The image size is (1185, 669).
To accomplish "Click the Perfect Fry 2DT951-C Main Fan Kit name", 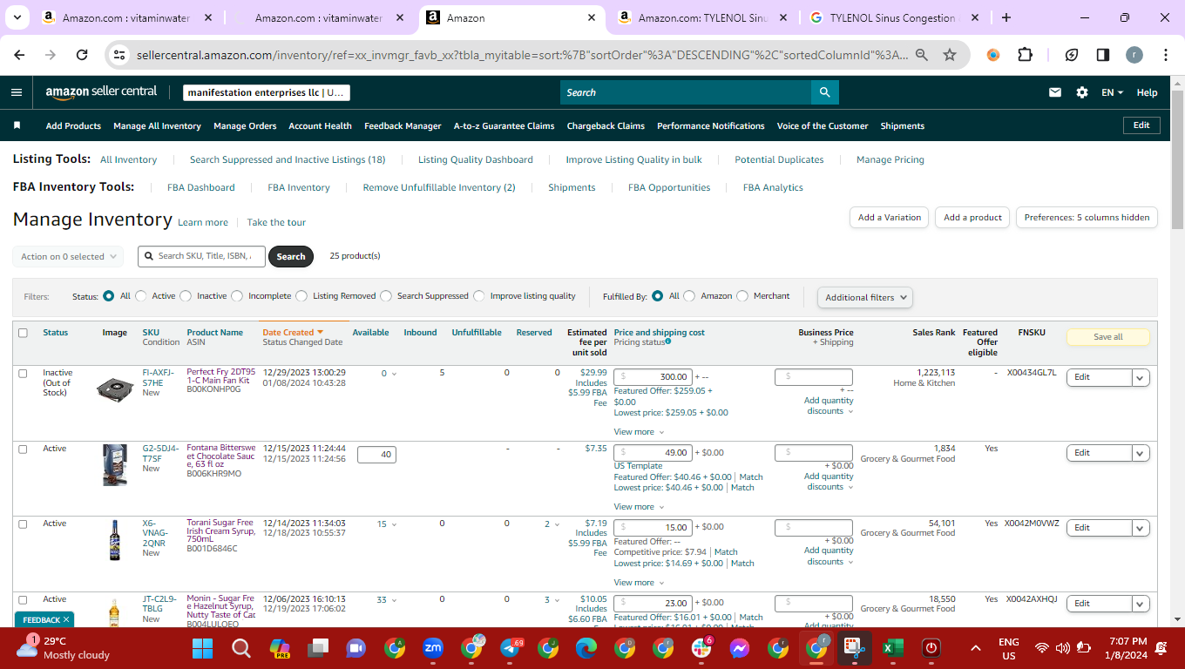I will (x=220, y=376).
